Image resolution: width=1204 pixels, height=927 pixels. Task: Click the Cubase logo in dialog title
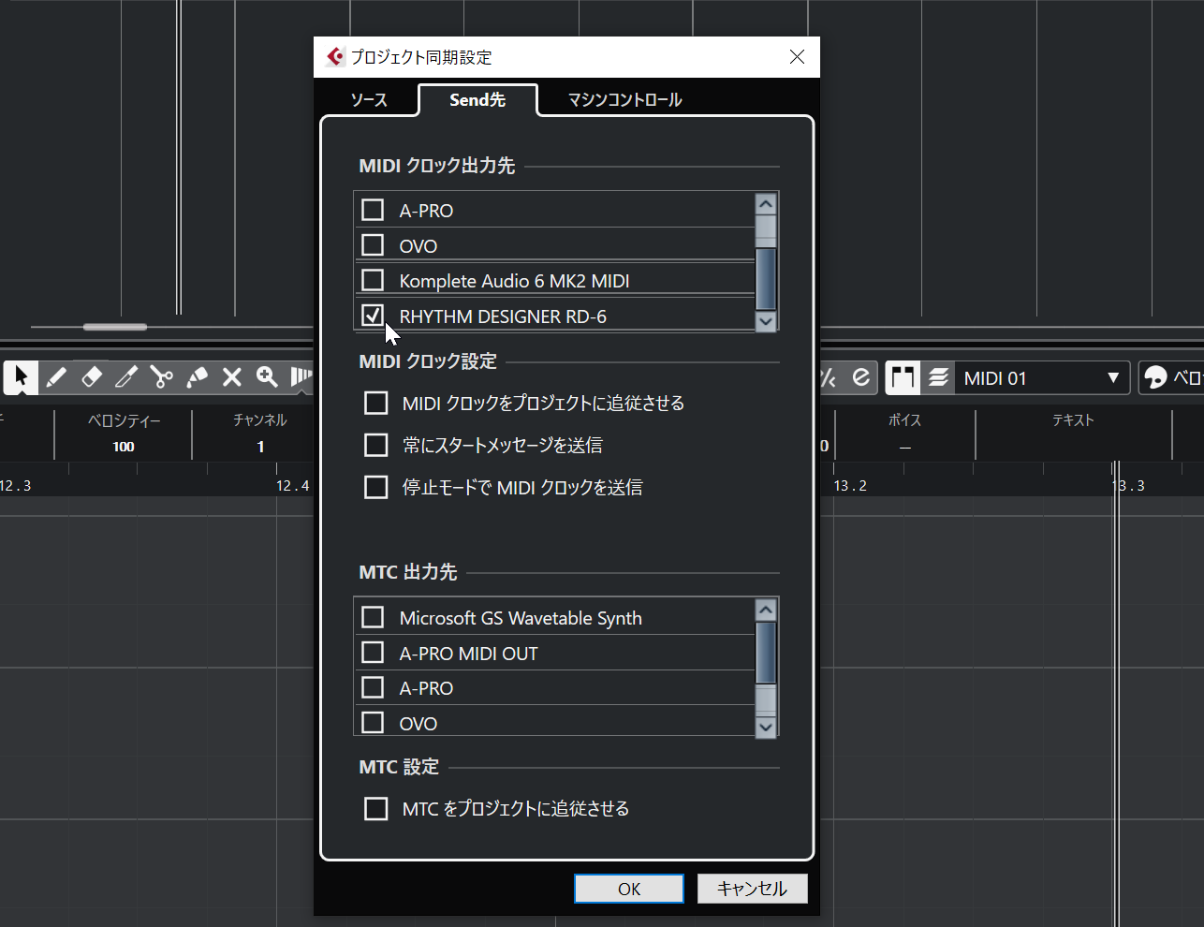[x=335, y=57]
